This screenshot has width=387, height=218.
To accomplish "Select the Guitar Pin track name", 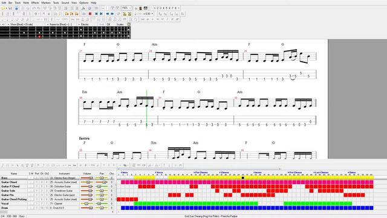I will [x=7, y=195].
